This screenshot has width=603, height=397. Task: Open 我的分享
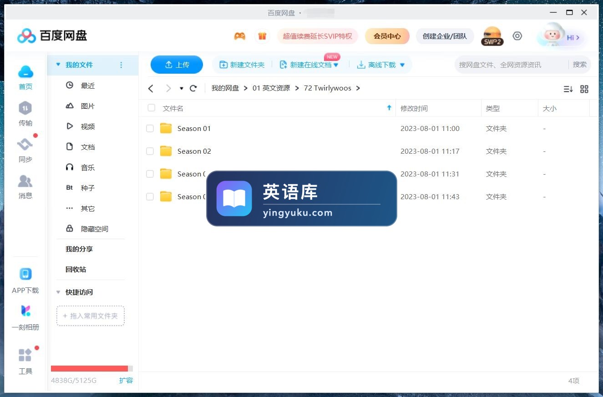point(79,249)
